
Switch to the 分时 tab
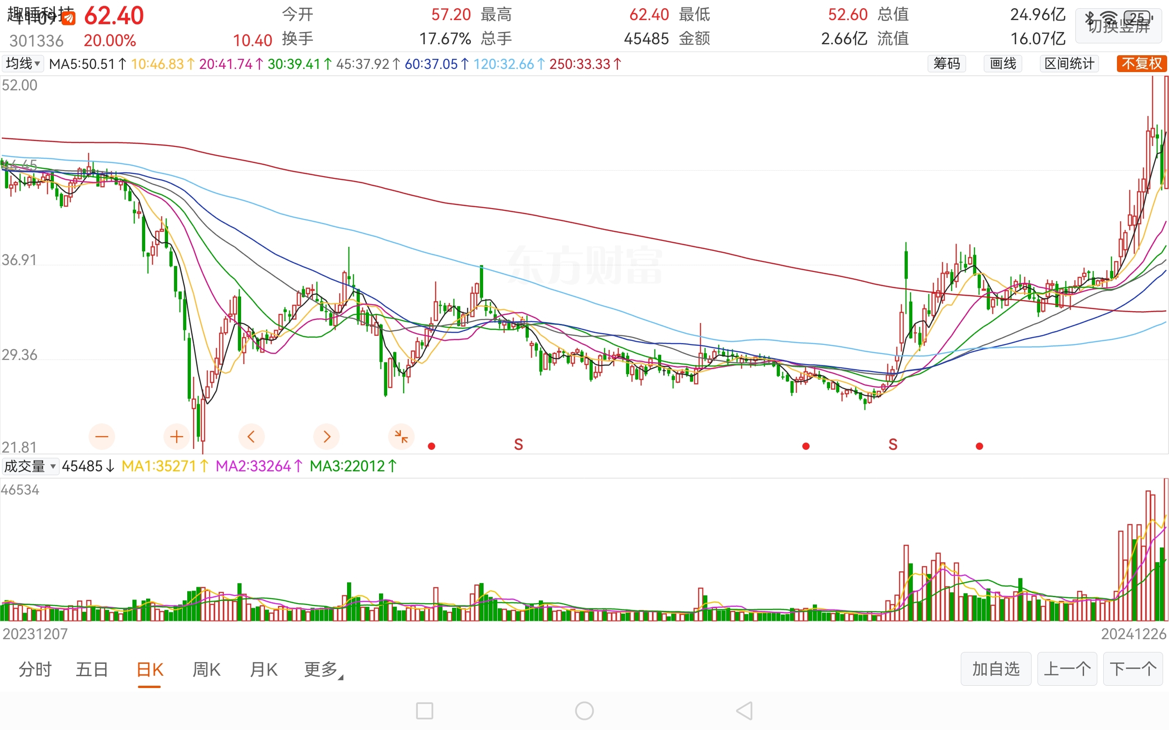[35, 669]
